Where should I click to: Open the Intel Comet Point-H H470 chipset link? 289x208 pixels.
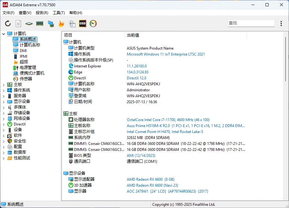click(x=165, y=132)
